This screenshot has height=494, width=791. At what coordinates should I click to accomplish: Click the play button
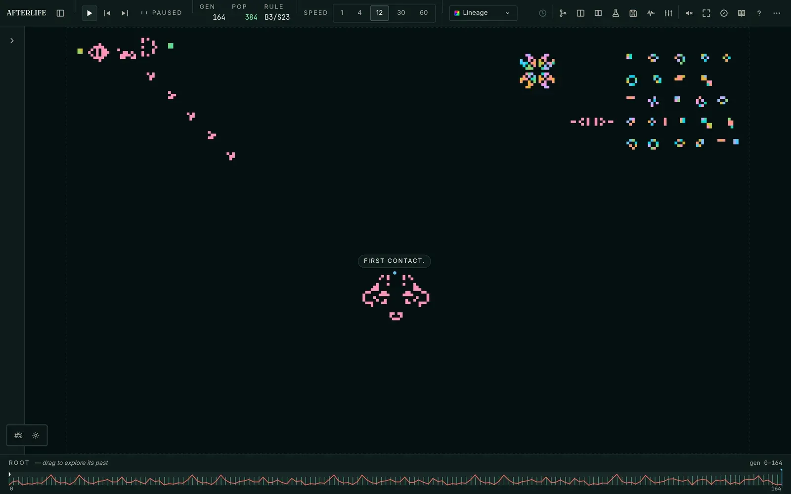point(89,13)
